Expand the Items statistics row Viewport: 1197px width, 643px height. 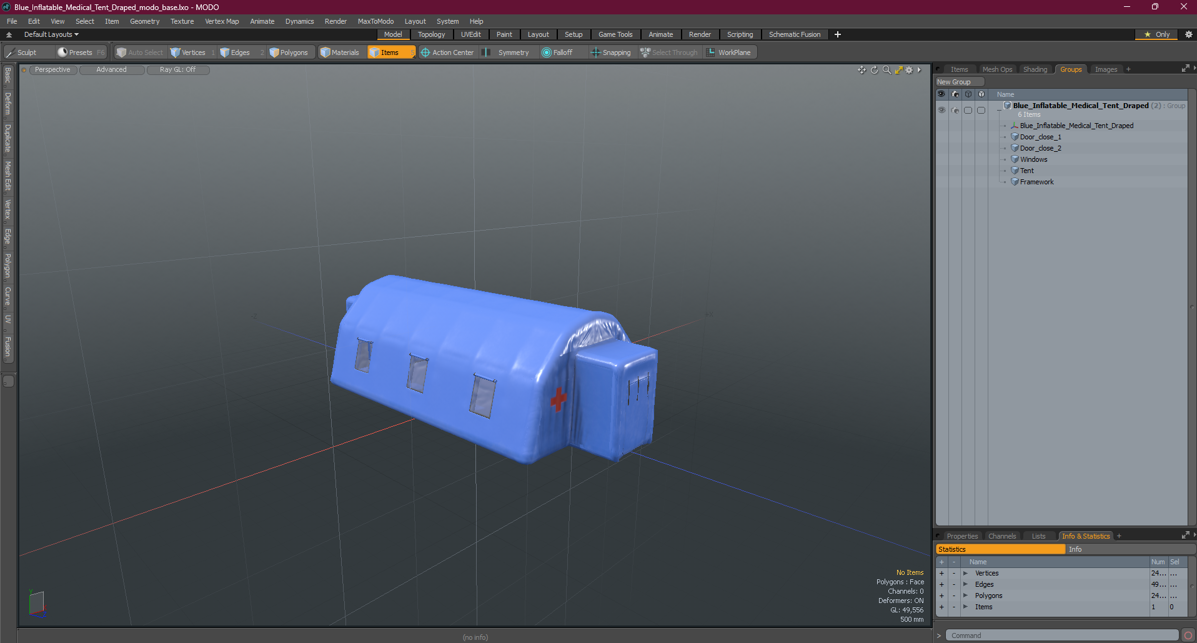coord(965,607)
